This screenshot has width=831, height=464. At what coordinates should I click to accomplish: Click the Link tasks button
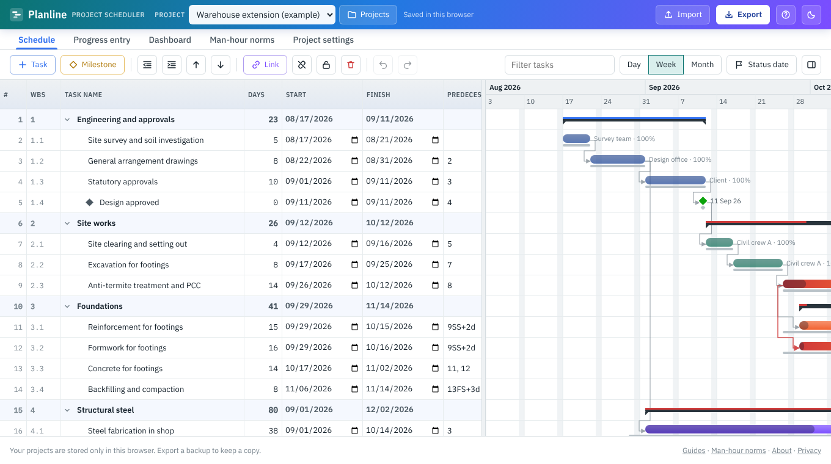pos(265,65)
